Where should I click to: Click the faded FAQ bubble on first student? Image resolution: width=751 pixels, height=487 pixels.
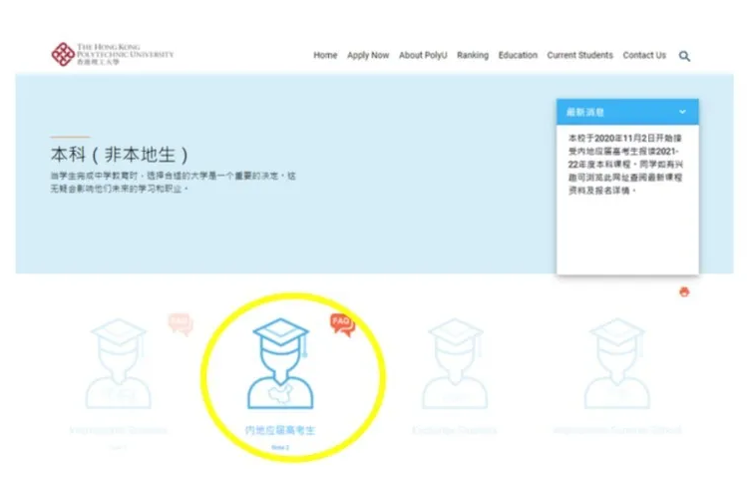(181, 323)
